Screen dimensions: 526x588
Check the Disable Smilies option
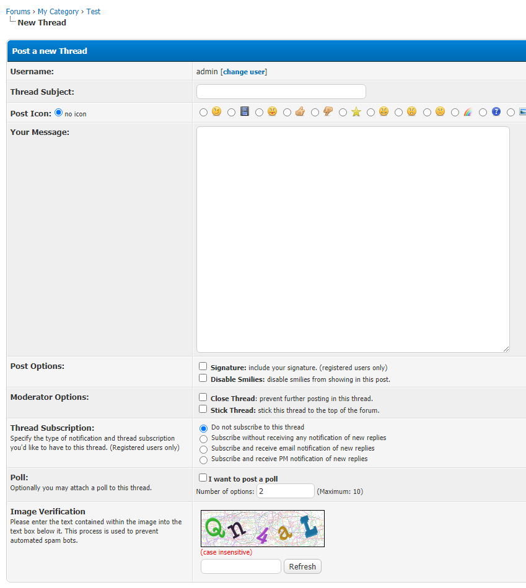203,378
